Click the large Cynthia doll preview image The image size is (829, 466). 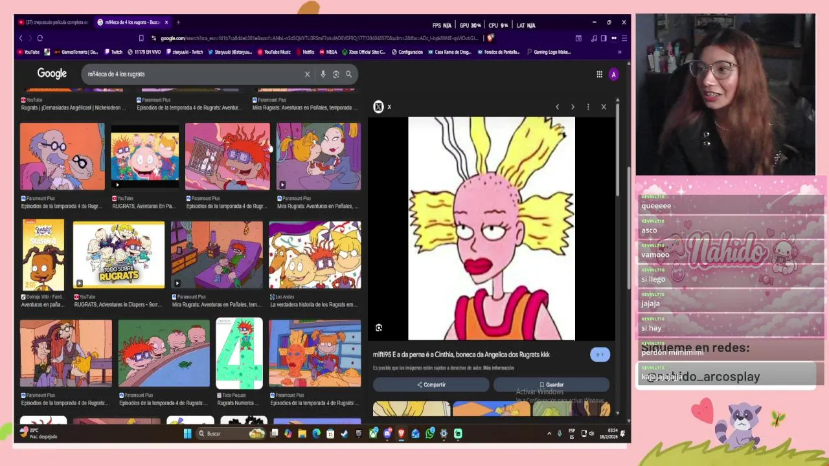(x=491, y=228)
